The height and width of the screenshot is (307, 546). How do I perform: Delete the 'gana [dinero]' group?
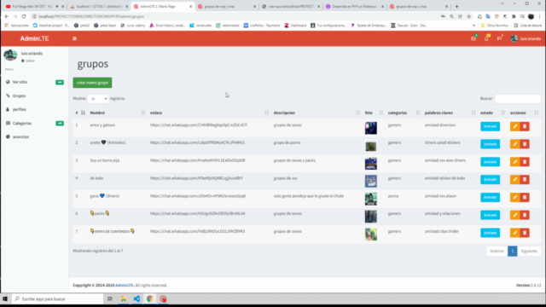tap(525, 197)
